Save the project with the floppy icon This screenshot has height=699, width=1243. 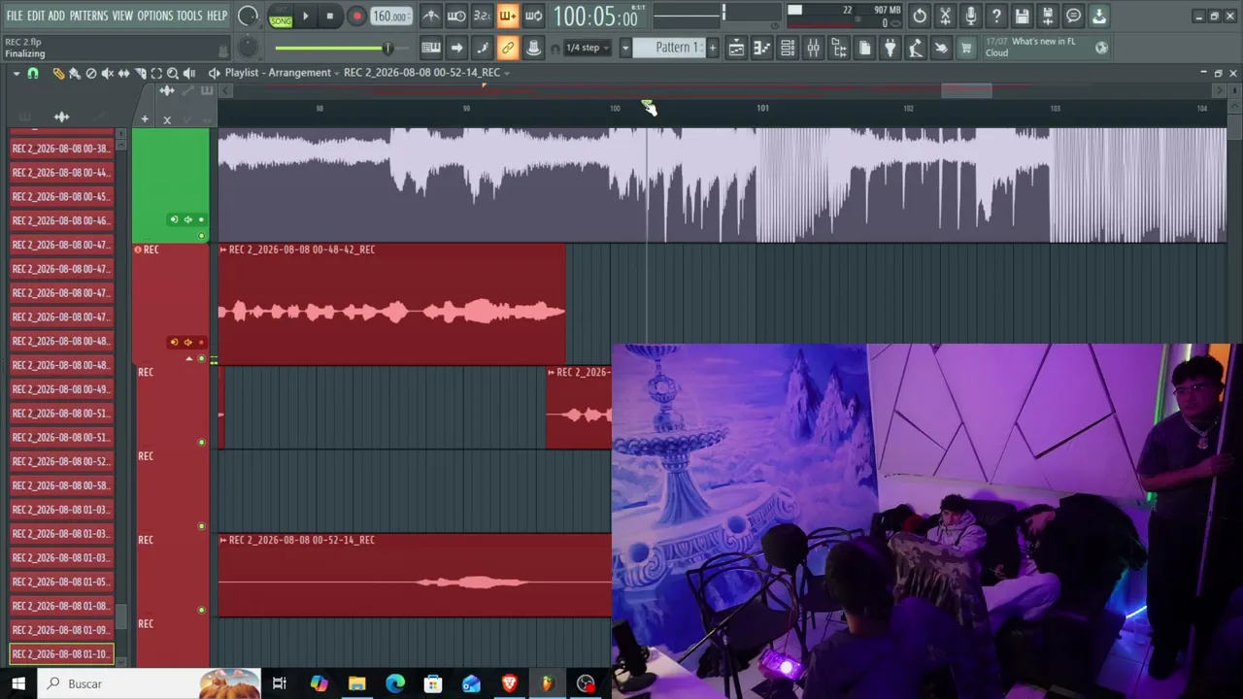click(x=1022, y=16)
